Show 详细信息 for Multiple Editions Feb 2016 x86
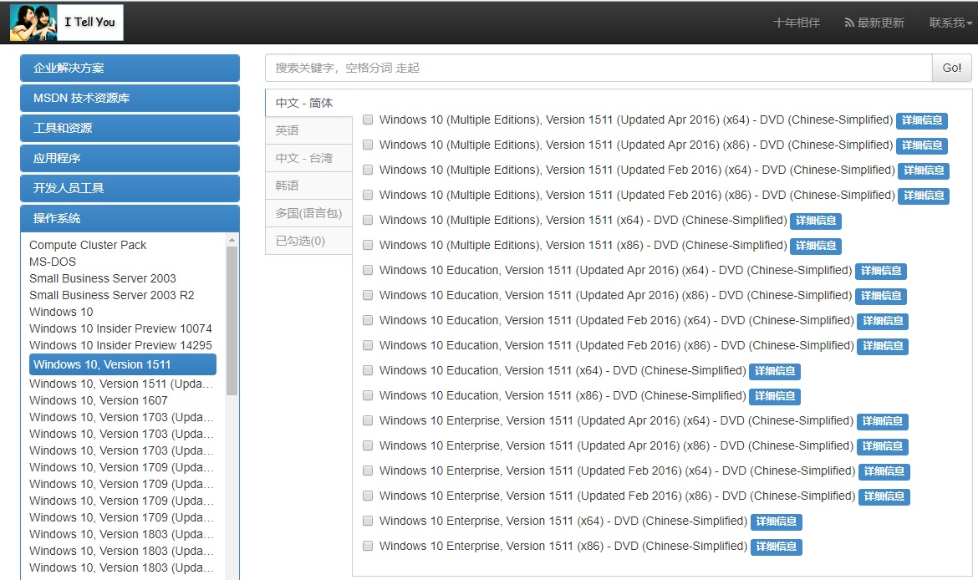Viewport: 978px width, 580px height. [924, 196]
